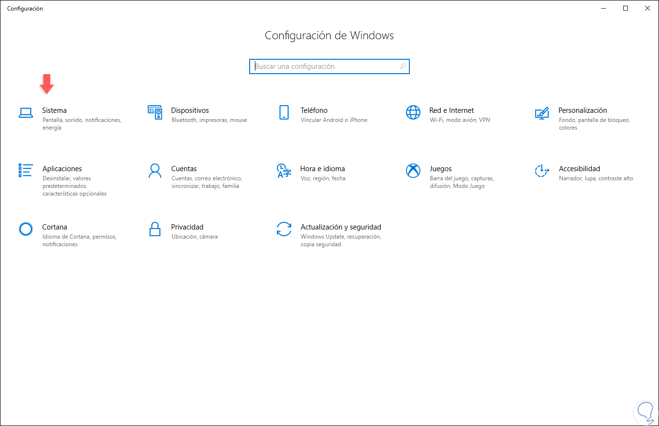
Task: Click the 'Pantalla, sonido, notificaciones, energía' description
Action: click(x=82, y=124)
